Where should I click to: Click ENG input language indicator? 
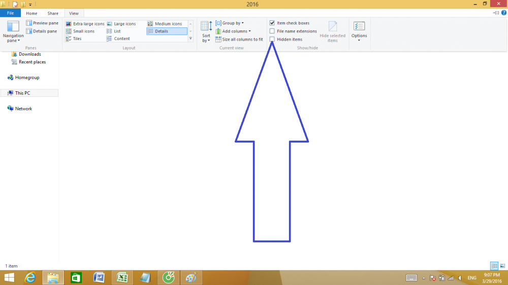click(x=472, y=278)
